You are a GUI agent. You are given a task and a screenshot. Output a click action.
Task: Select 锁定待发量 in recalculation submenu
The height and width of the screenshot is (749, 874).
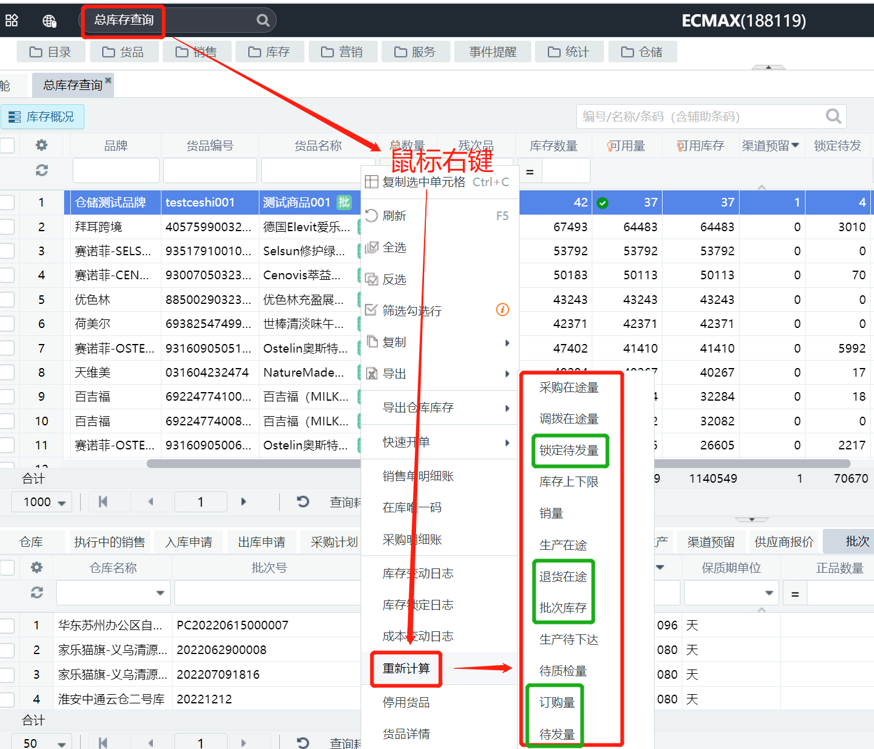[569, 451]
